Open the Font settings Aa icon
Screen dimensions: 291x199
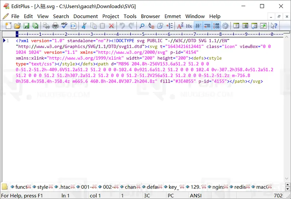pos(180,25)
